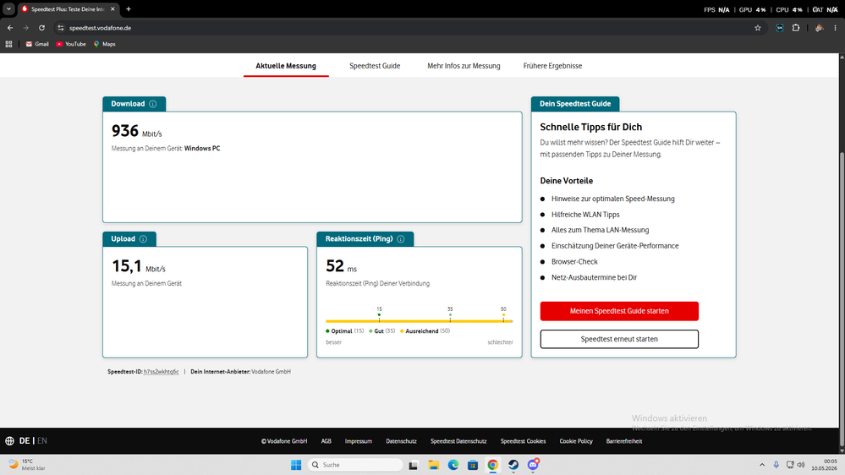Open Task View in the taskbar

pos(414,465)
